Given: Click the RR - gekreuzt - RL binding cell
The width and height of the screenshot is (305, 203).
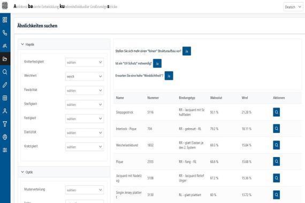Looking at the screenshot, I should click(190, 129).
